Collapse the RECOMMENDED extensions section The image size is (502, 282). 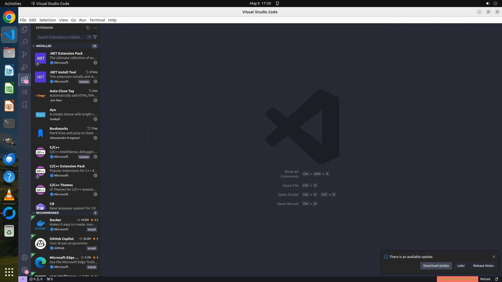pos(33,213)
